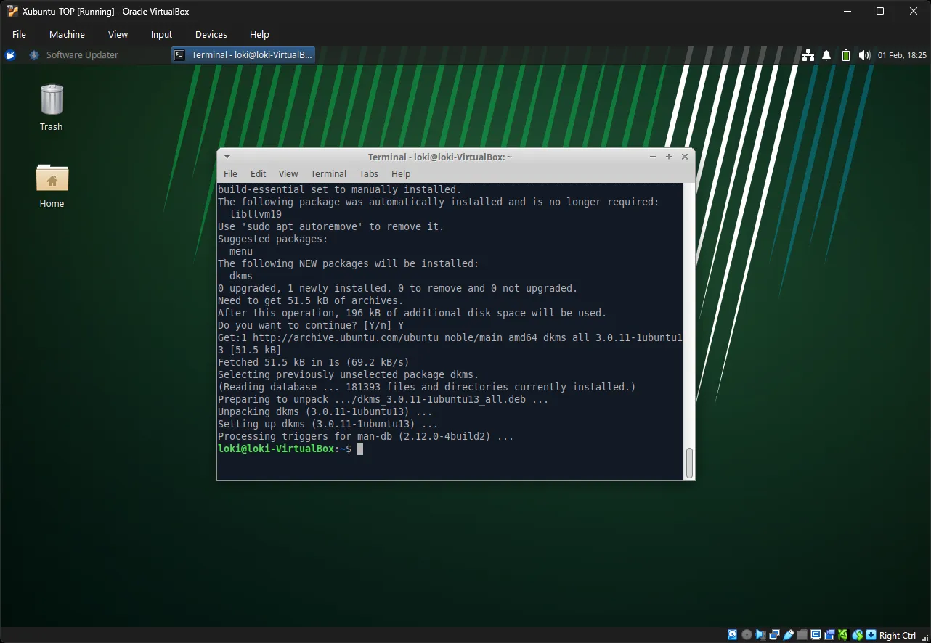Open the Tabs menu in Terminal

coord(368,173)
